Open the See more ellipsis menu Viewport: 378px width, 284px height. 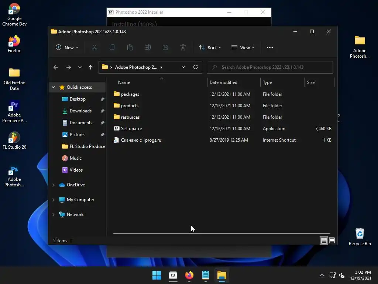[270, 48]
